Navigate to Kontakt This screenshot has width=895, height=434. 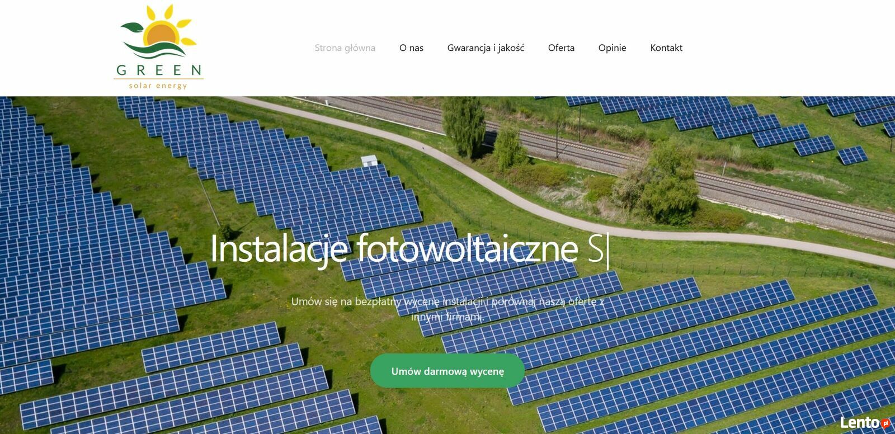(x=666, y=48)
